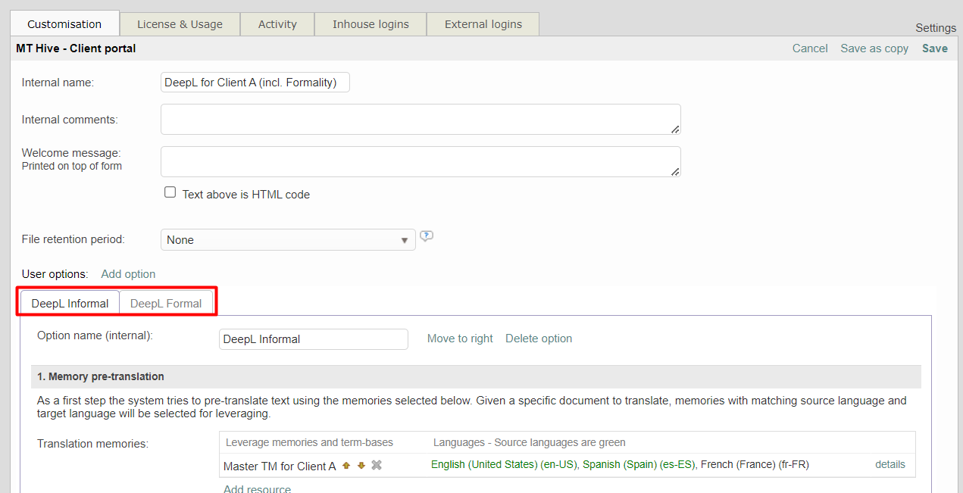Open the Activity tab
963x493 pixels.
coord(277,24)
